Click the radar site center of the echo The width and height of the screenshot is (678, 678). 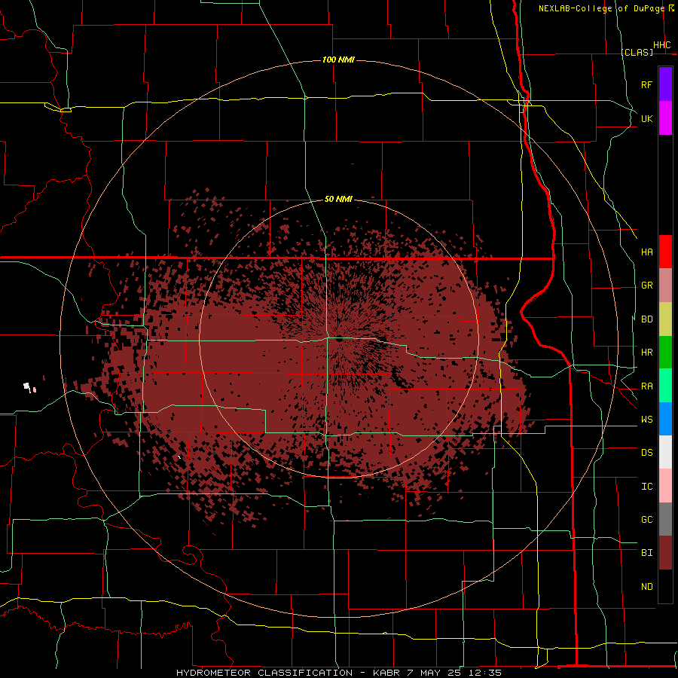(340, 340)
